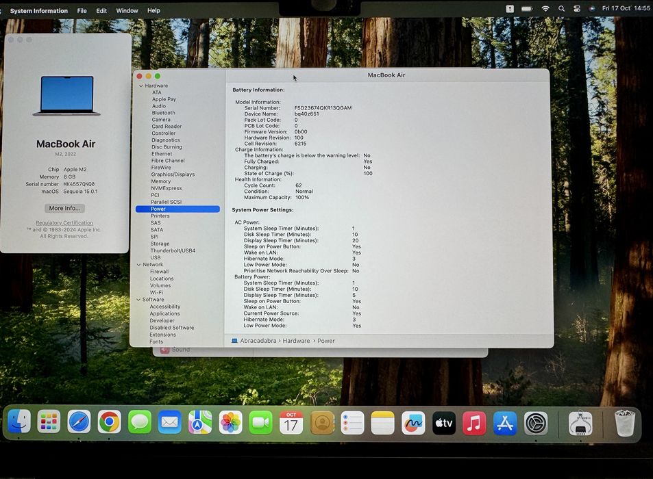This screenshot has width=653, height=479.
Task: Open Music app in the Dock
Action: [474, 424]
